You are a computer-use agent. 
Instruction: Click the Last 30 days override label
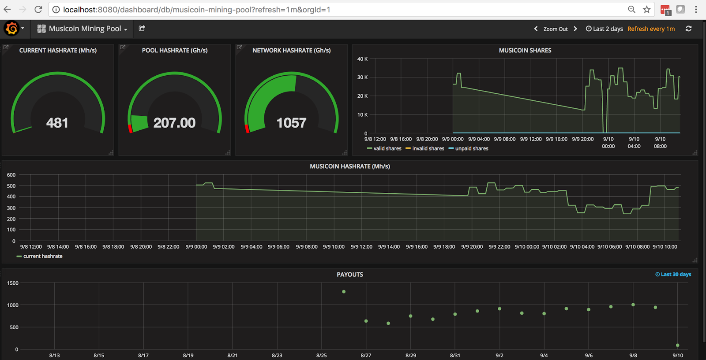pyautogui.click(x=673, y=274)
